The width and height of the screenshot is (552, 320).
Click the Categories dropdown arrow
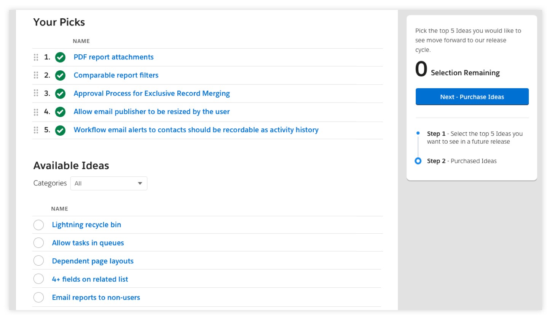pos(140,184)
